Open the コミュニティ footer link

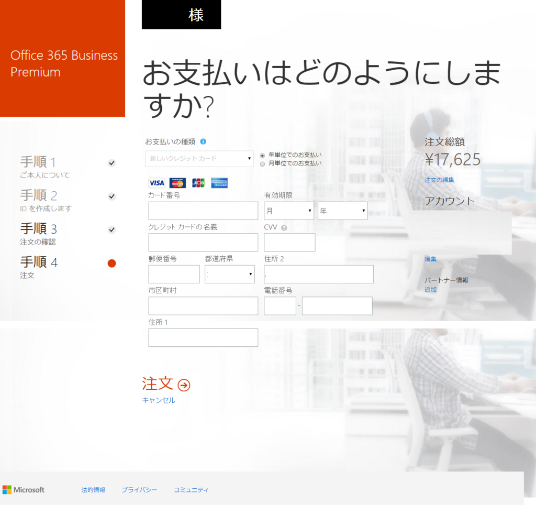pos(191,490)
